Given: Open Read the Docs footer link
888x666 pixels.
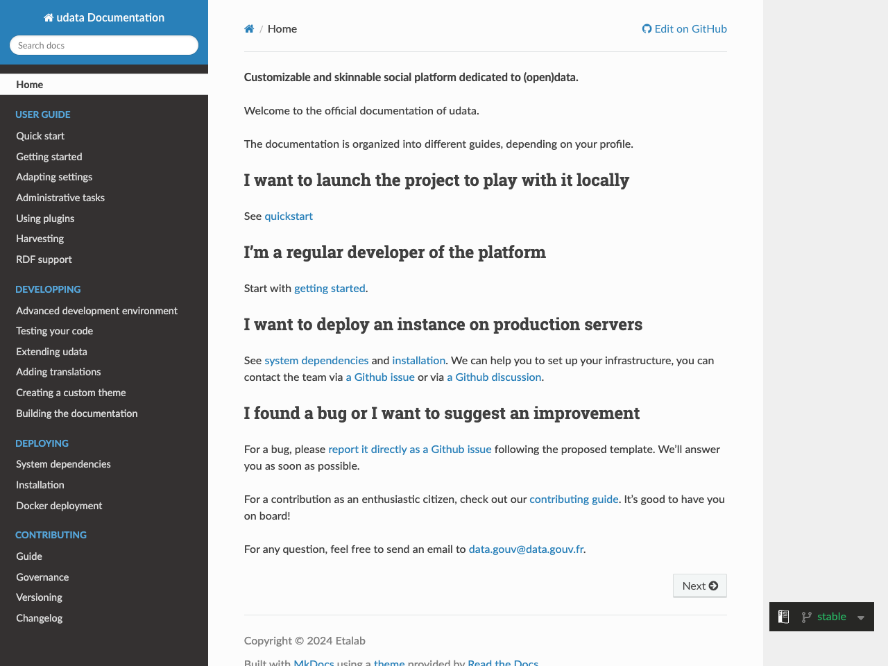Looking at the screenshot, I should coord(503,663).
